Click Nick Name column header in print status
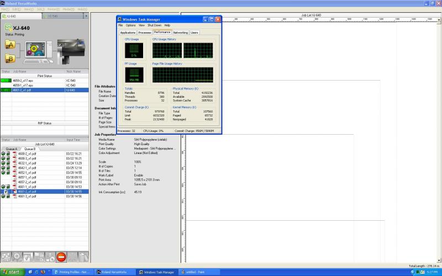442x276 pixels. point(77,72)
